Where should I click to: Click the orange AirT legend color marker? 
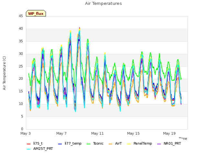[111, 144]
